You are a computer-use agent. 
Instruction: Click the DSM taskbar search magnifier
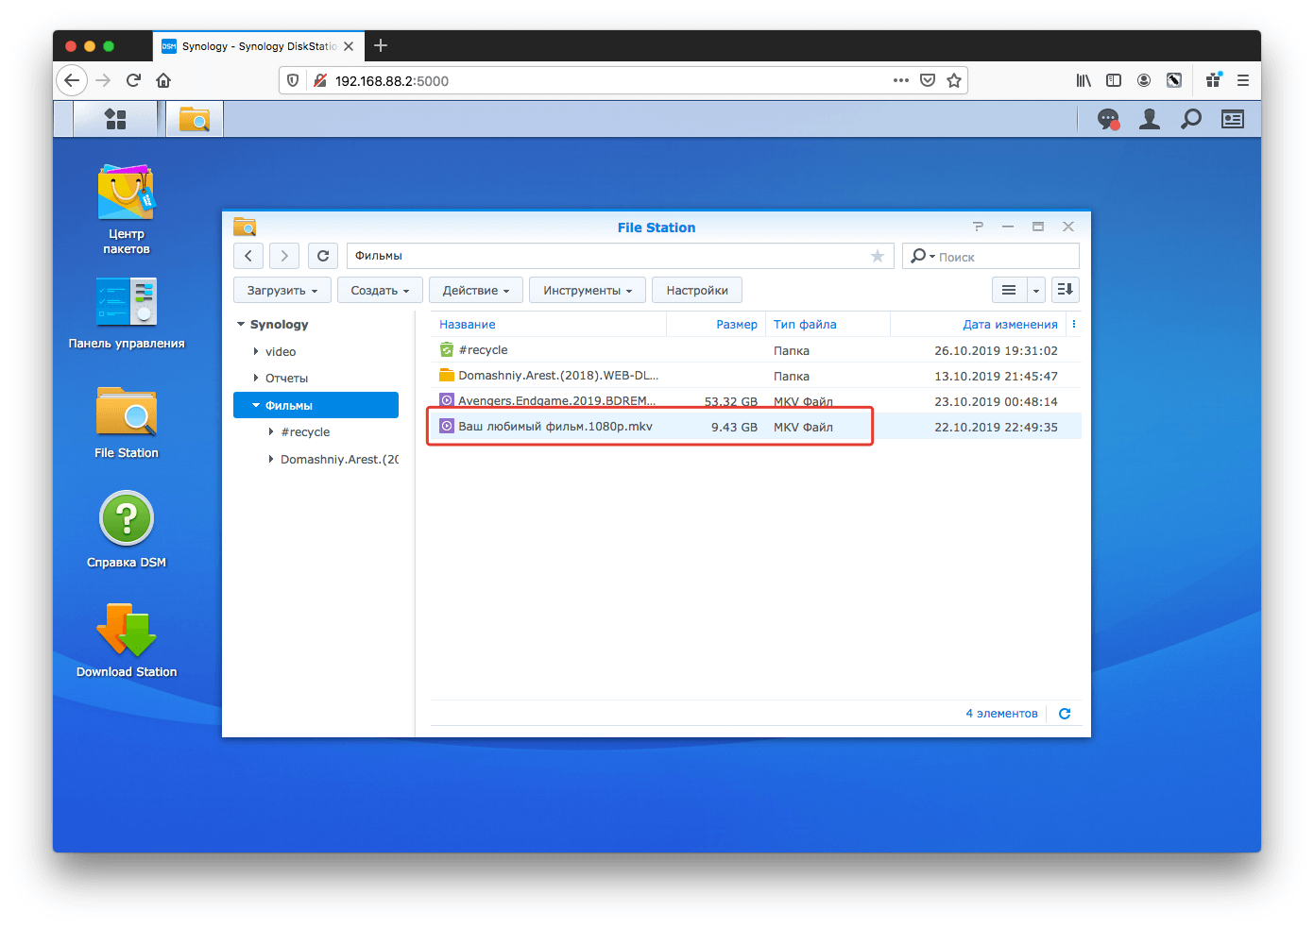pos(1191,119)
